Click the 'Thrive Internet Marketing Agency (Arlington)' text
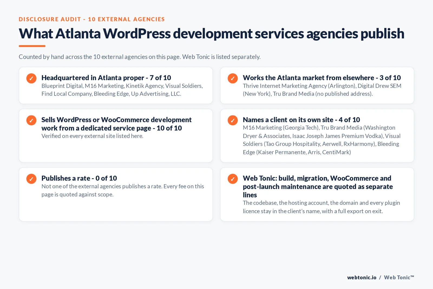The image size is (433, 289). pyautogui.click(x=322, y=90)
